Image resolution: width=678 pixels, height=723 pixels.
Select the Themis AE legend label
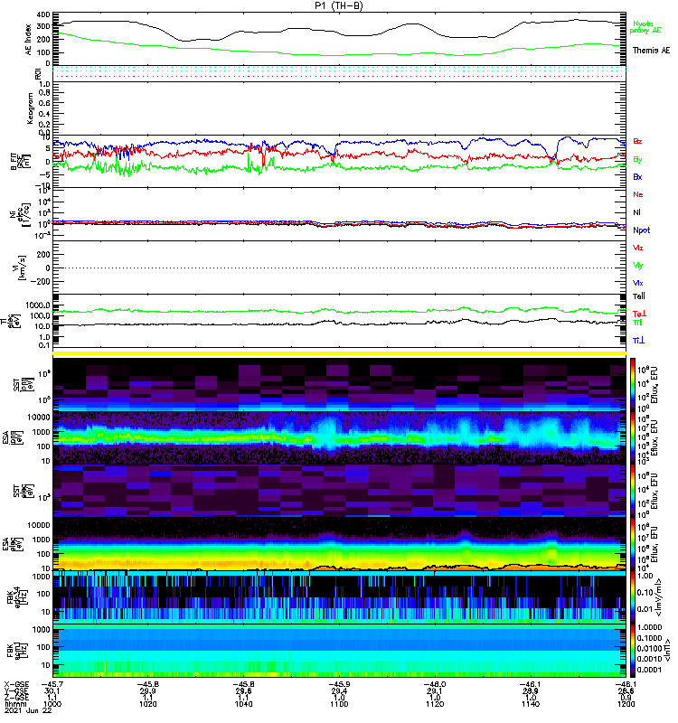(x=651, y=51)
